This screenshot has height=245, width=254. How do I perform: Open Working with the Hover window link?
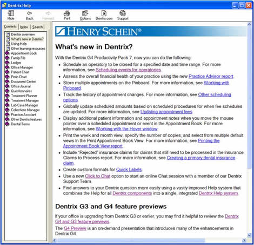(126, 129)
